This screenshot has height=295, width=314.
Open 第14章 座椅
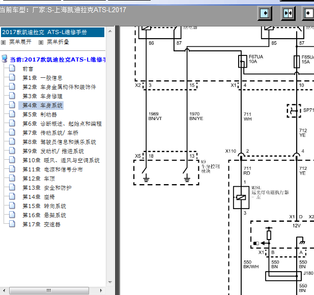pyautogui.click(x=39, y=197)
